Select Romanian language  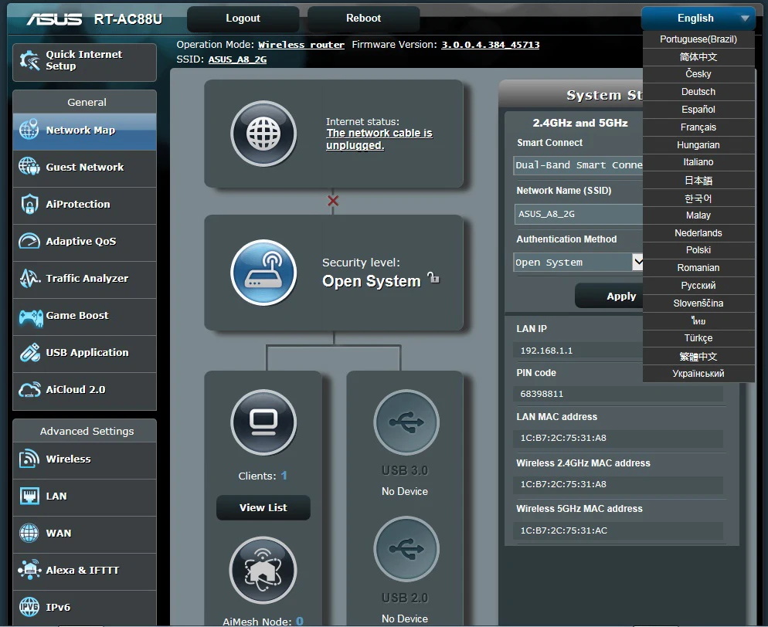698,268
